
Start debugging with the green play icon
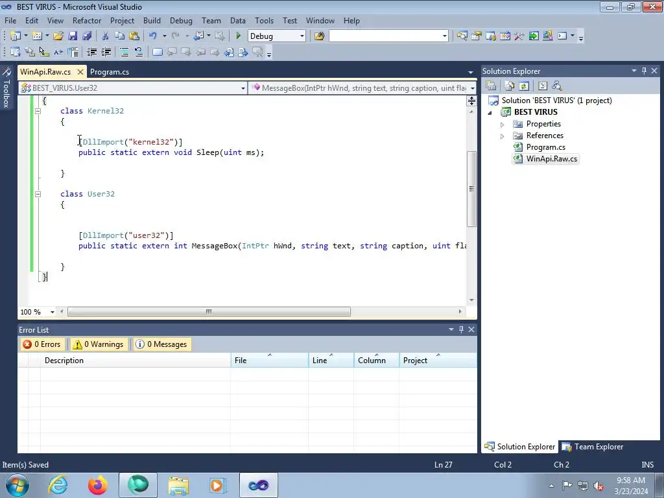click(239, 36)
